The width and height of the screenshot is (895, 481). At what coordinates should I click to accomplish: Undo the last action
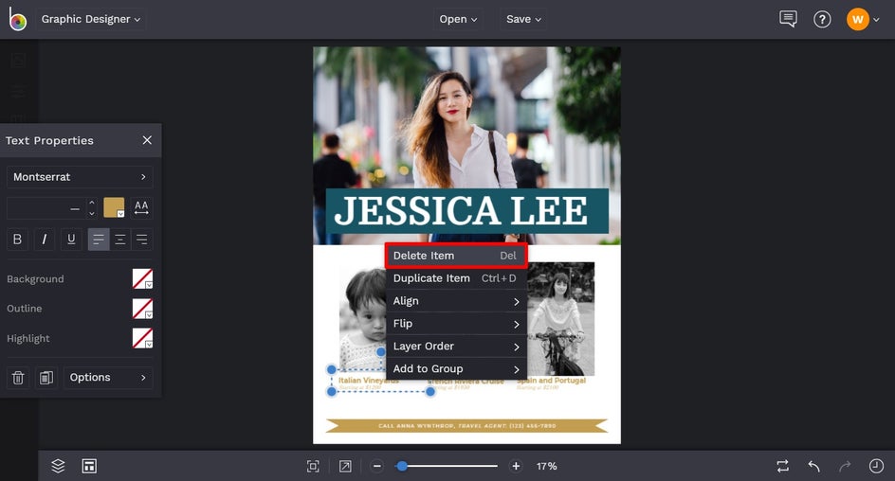pos(814,466)
